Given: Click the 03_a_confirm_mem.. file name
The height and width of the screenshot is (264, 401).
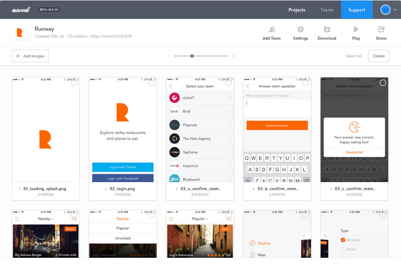Looking at the screenshot, I should coord(200,188).
